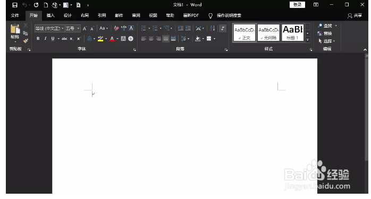Apply character border to text
The height and width of the screenshot is (199, 371).
(x=131, y=28)
